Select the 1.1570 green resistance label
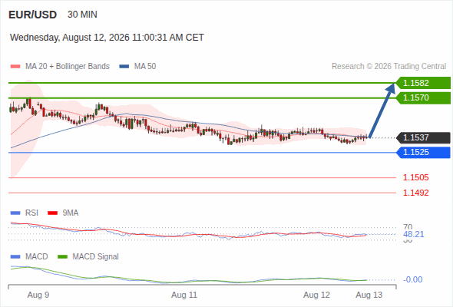The width and height of the screenshot is (453, 307). coord(423,98)
